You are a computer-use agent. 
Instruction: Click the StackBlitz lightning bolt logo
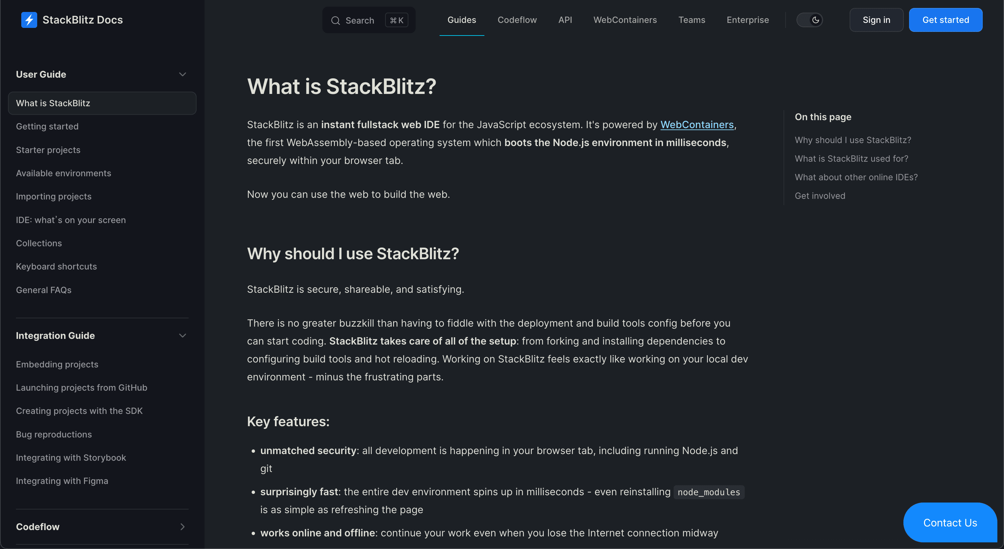(29, 20)
